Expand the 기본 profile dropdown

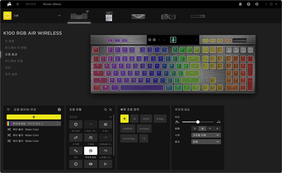(59, 15)
